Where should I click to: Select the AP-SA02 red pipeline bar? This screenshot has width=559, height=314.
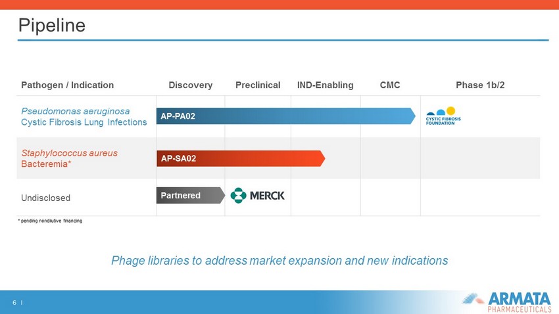click(241, 158)
